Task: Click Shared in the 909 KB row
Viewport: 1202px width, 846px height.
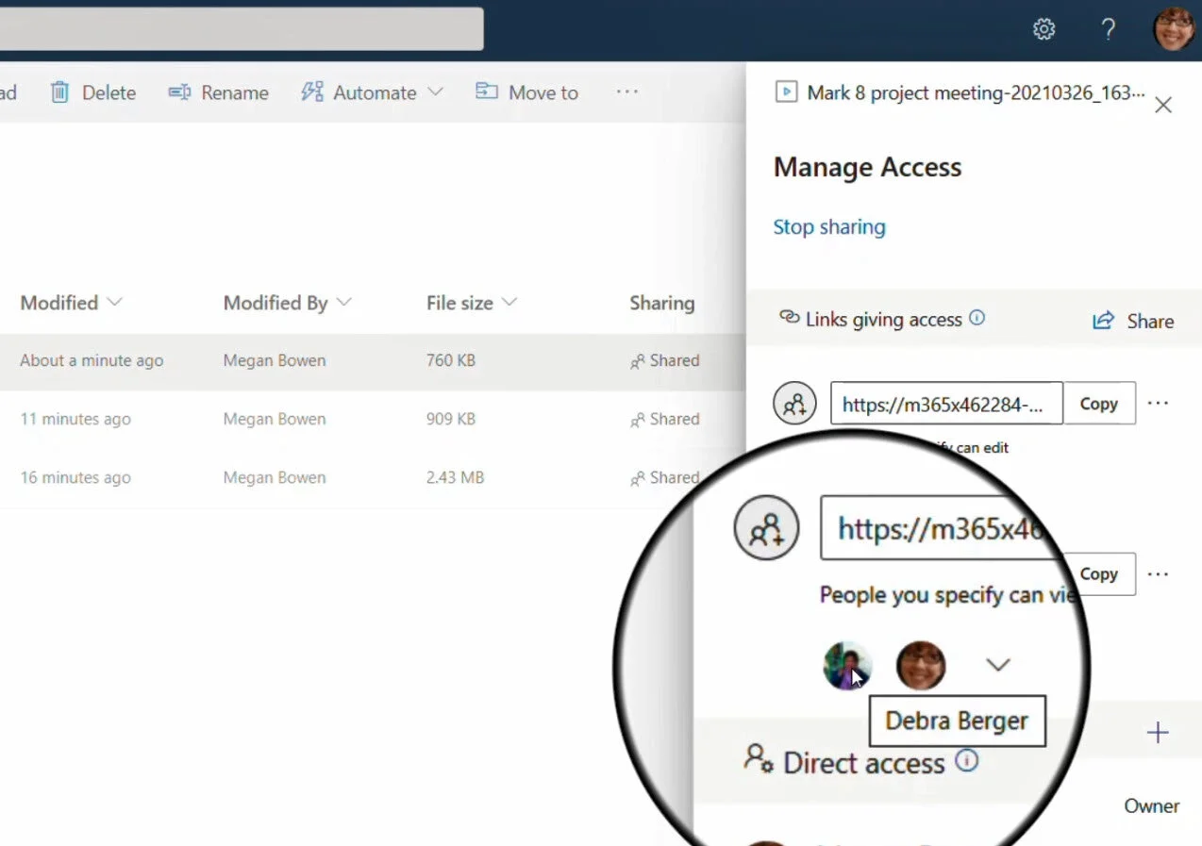Action: tap(665, 419)
